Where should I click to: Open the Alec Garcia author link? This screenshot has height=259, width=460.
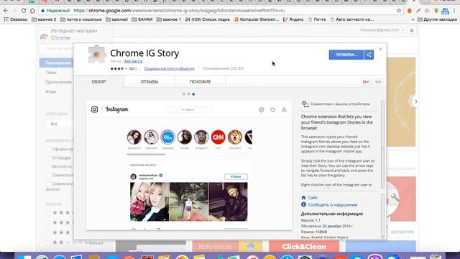[133, 61]
